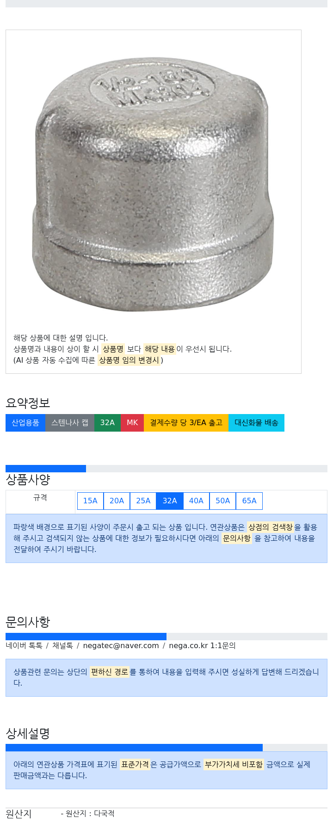Click the gray 스텐나사 캡 tag
Viewport: 333px width, 823px height.
pos(70,423)
